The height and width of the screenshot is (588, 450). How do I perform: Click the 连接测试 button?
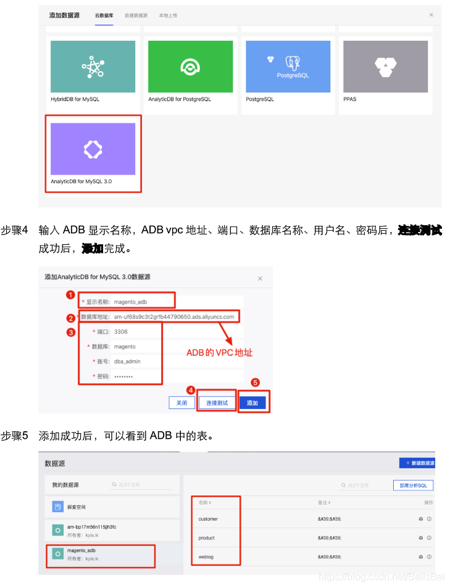[x=217, y=403]
